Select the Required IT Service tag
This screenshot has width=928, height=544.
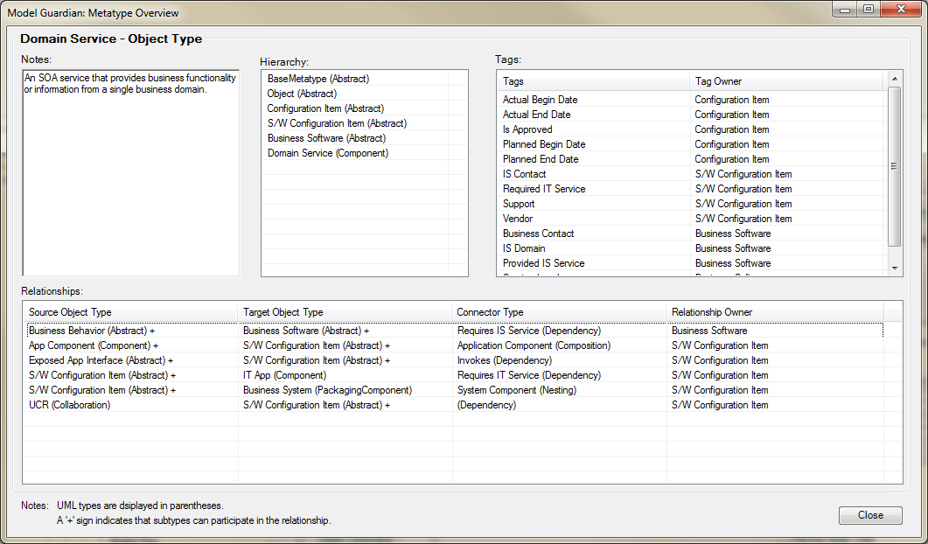(544, 188)
